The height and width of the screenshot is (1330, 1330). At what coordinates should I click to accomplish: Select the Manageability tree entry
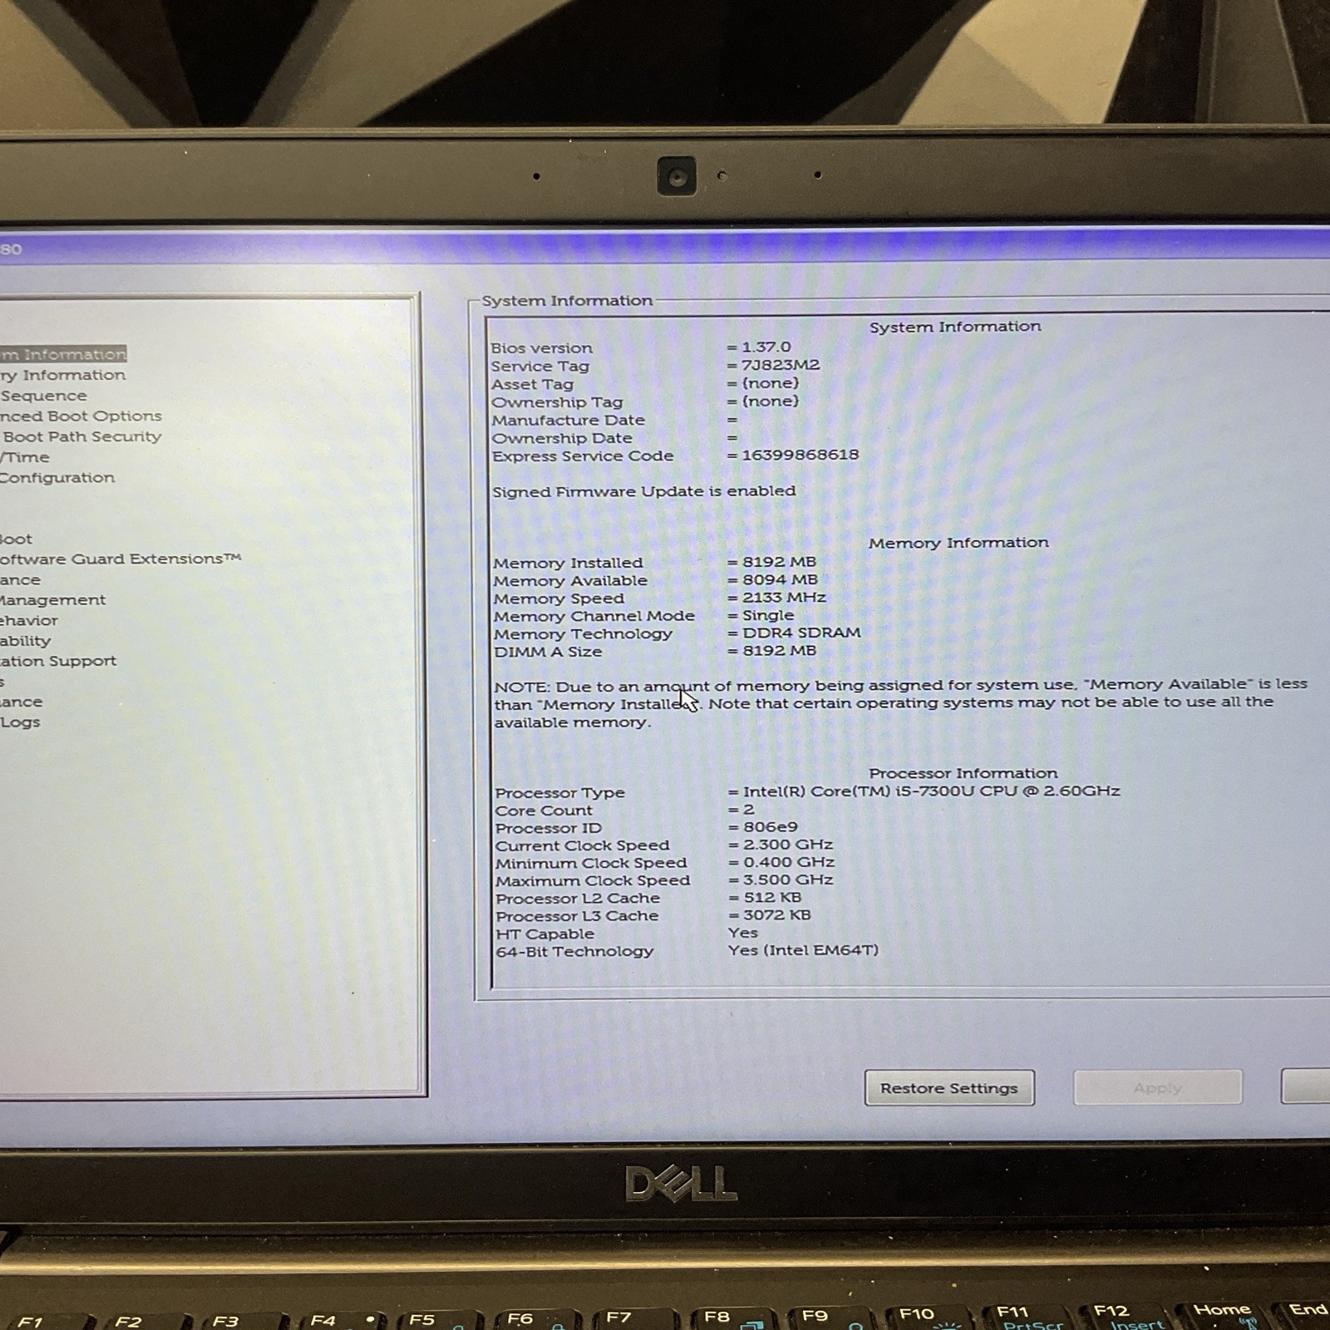tap(26, 640)
